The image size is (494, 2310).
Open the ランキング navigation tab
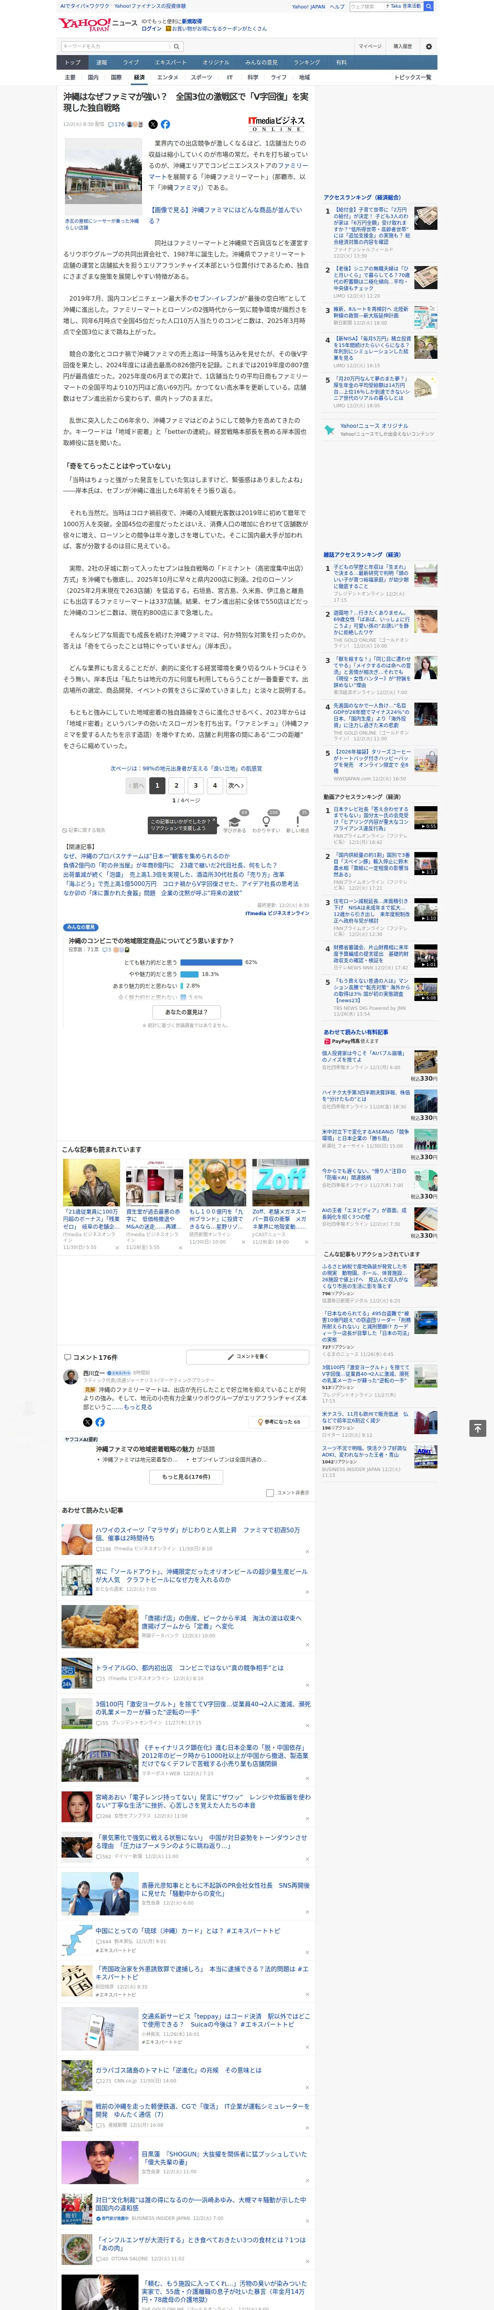[x=307, y=63]
